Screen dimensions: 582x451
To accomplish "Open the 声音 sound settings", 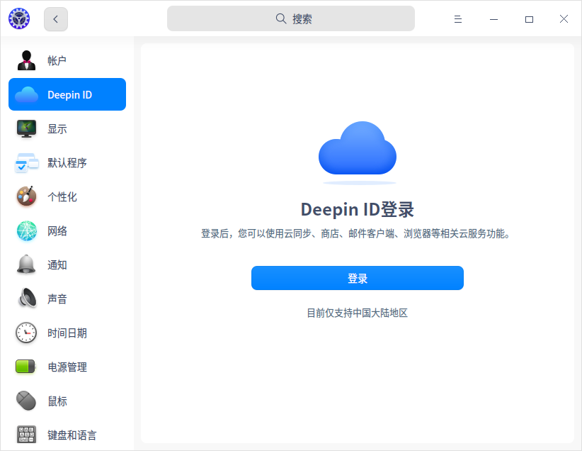I will pos(67,299).
